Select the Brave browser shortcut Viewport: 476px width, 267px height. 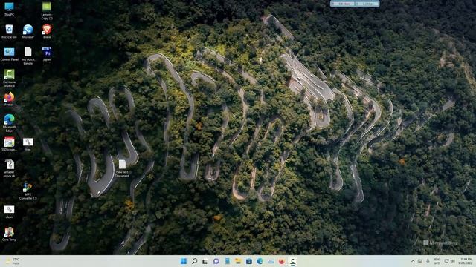(x=47, y=31)
